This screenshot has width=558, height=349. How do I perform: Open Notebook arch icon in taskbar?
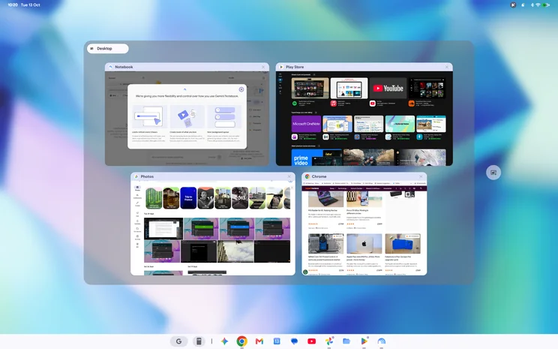click(x=381, y=341)
